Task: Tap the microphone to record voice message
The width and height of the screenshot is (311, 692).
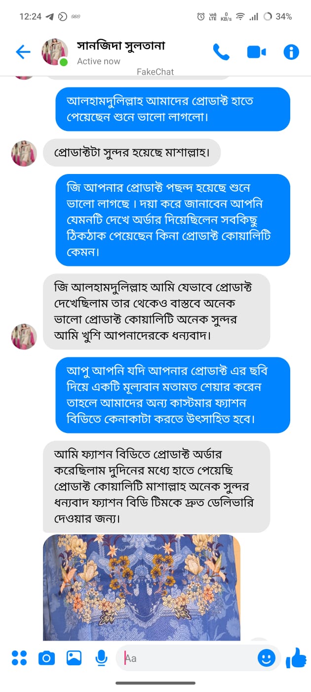Action: pos(102,658)
